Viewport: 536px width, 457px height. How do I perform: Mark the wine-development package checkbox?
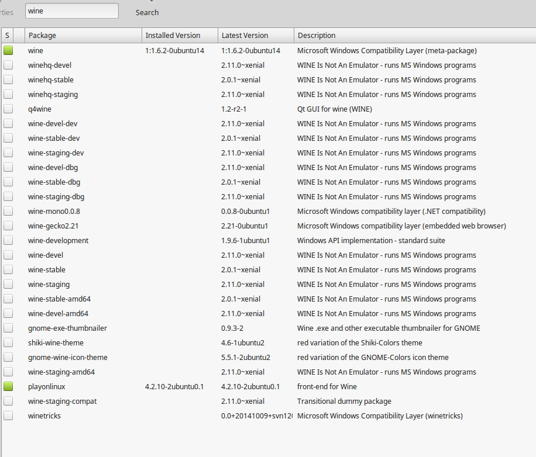[x=8, y=240]
